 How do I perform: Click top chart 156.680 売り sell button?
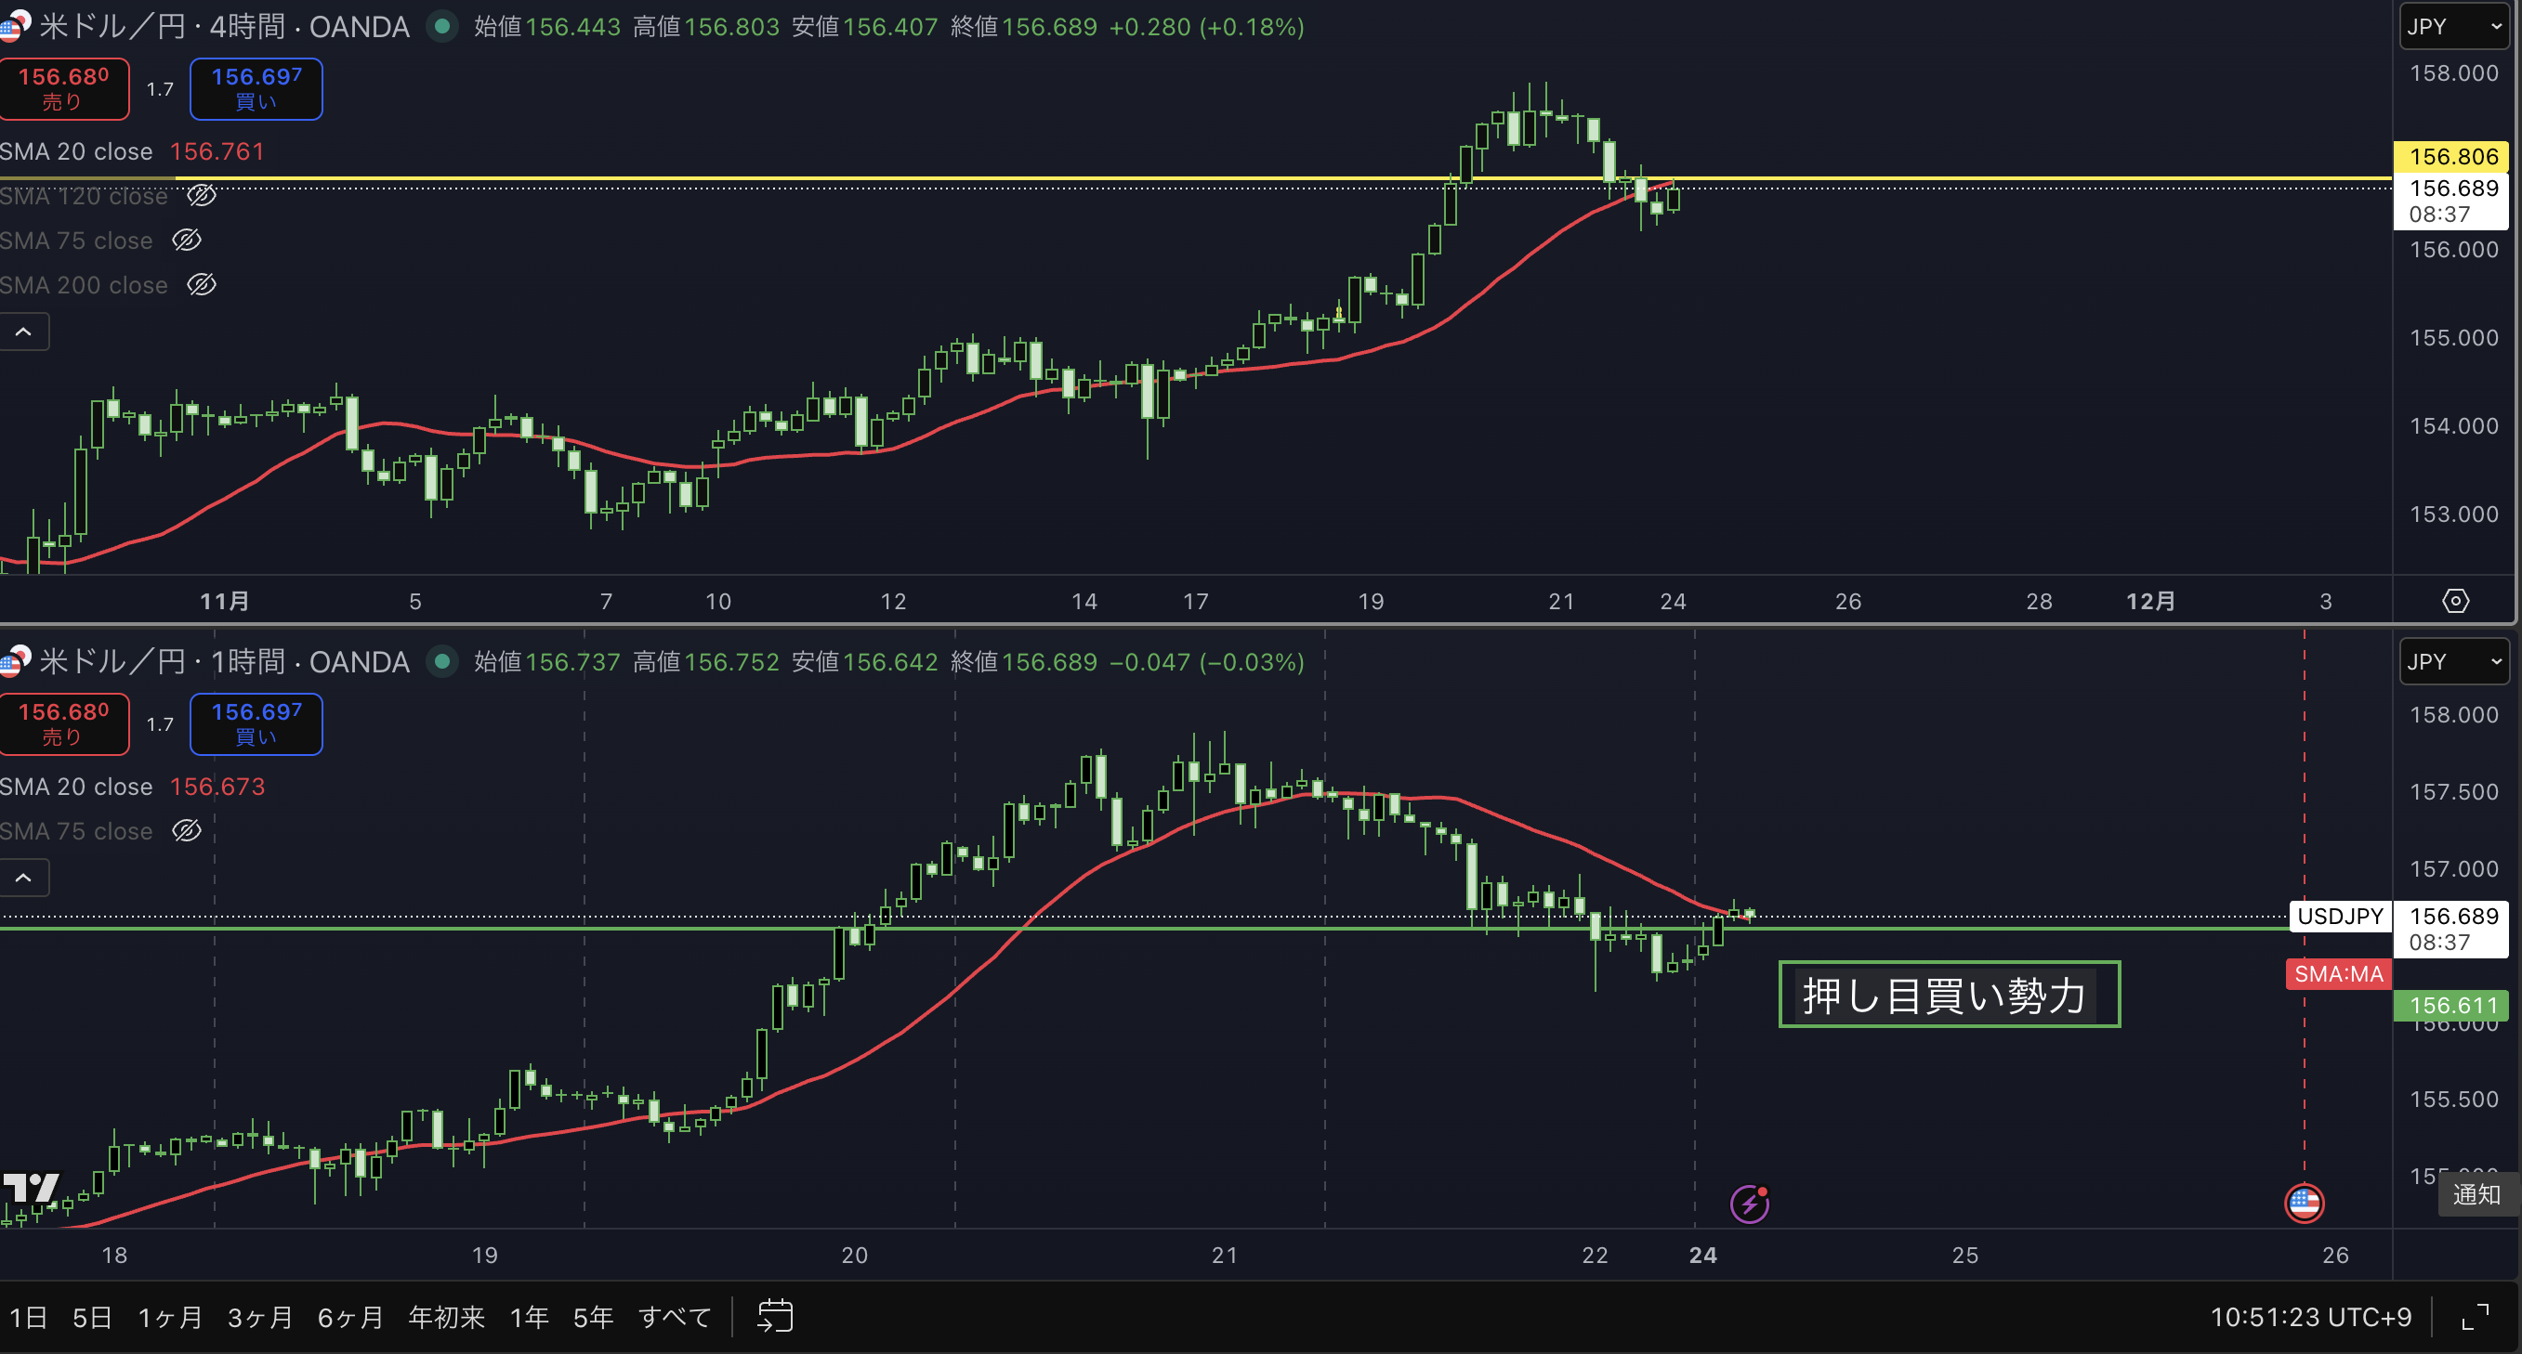(63, 88)
